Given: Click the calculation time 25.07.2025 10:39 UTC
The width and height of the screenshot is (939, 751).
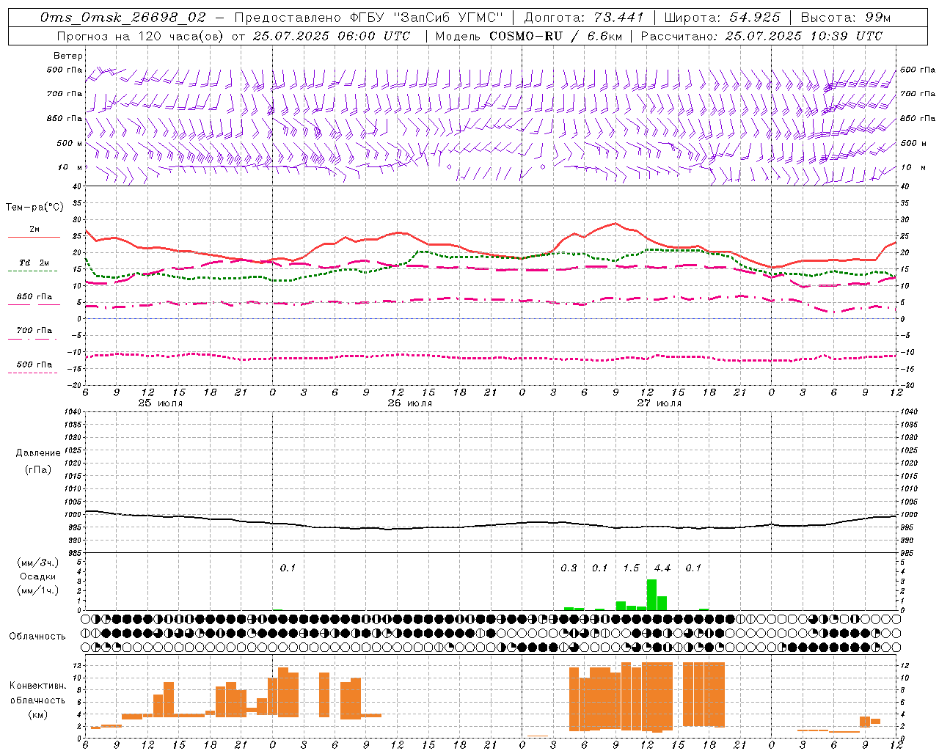Looking at the screenshot, I should [x=804, y=36].
